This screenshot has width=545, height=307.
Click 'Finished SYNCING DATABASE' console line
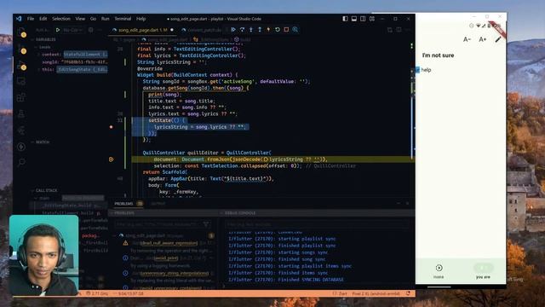coord(286,280)
